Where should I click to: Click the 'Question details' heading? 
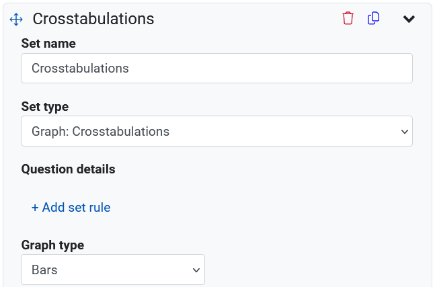point(69,169)
